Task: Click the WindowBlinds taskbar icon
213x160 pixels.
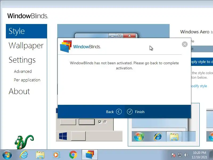Action: [x=90, y=155]
